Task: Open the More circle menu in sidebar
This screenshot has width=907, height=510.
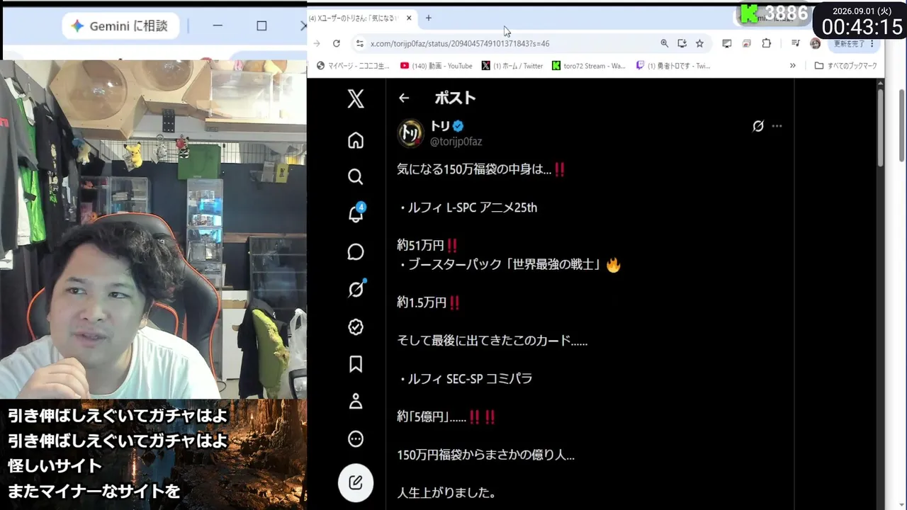Action: click(356, 439)
